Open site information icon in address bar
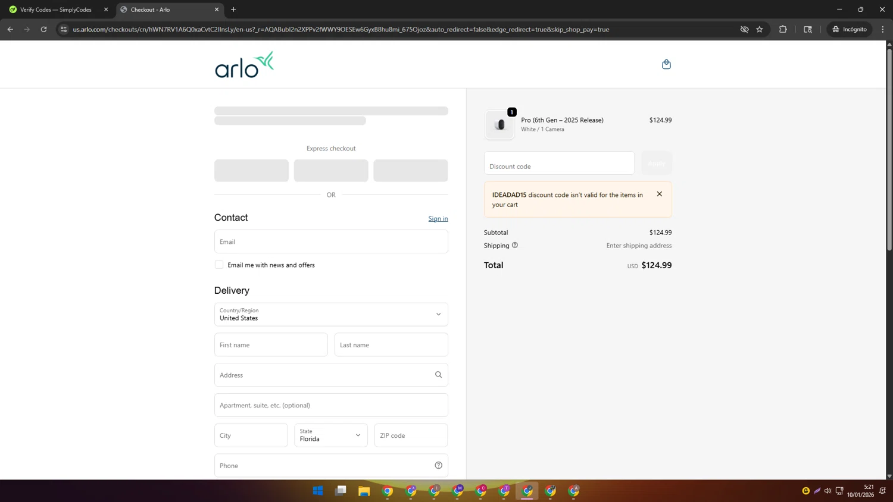This screenshot has height=502, width=893. pyautogui.click(x=64, y=29)
